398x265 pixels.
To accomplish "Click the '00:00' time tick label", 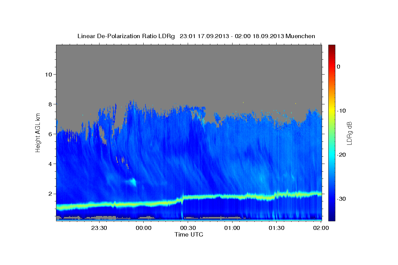I will (144, 228).
